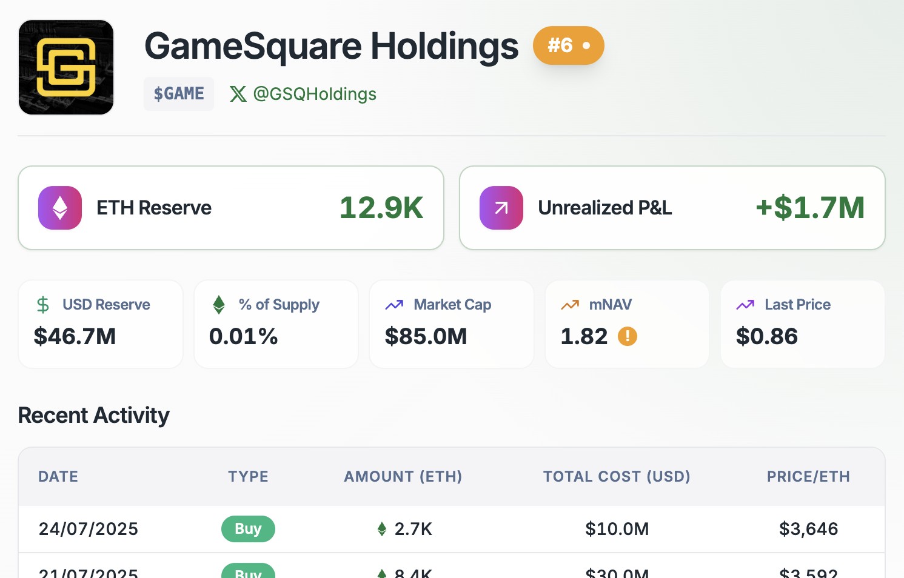Click the green Ethereum icon beside % of Supply
Screen dimensions: 904x578
(219, 304)
